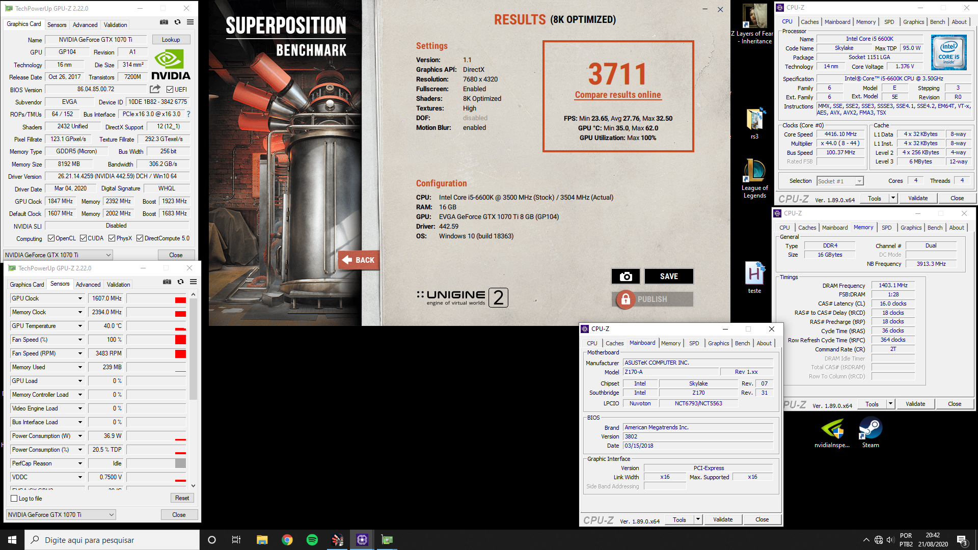Open Task View on the taskbar
The height and width of the screenshot is (550, 978).
tap(236, 540)
